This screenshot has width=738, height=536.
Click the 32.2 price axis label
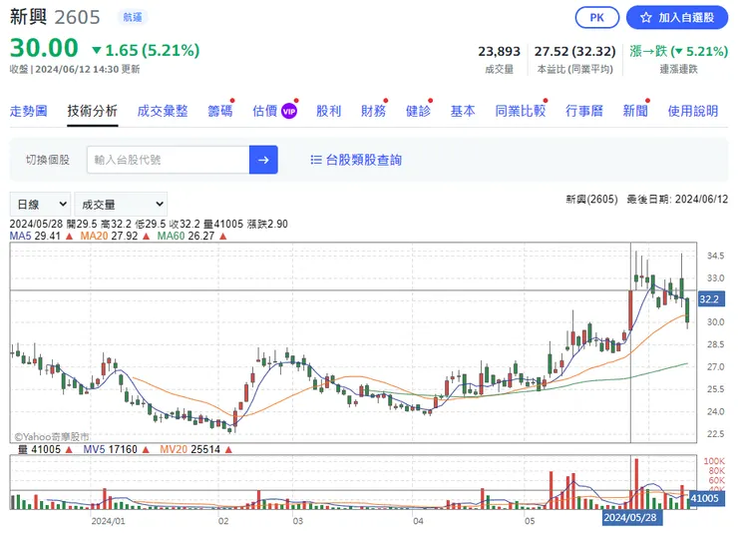(711, 299)
